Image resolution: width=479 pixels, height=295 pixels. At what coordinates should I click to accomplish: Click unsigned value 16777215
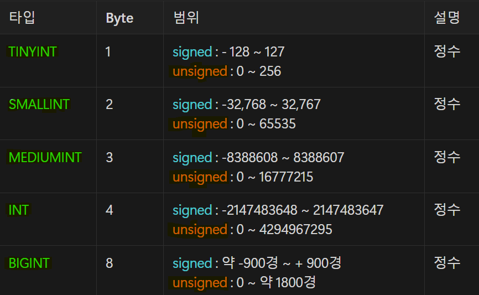click(x=286, y=177)
